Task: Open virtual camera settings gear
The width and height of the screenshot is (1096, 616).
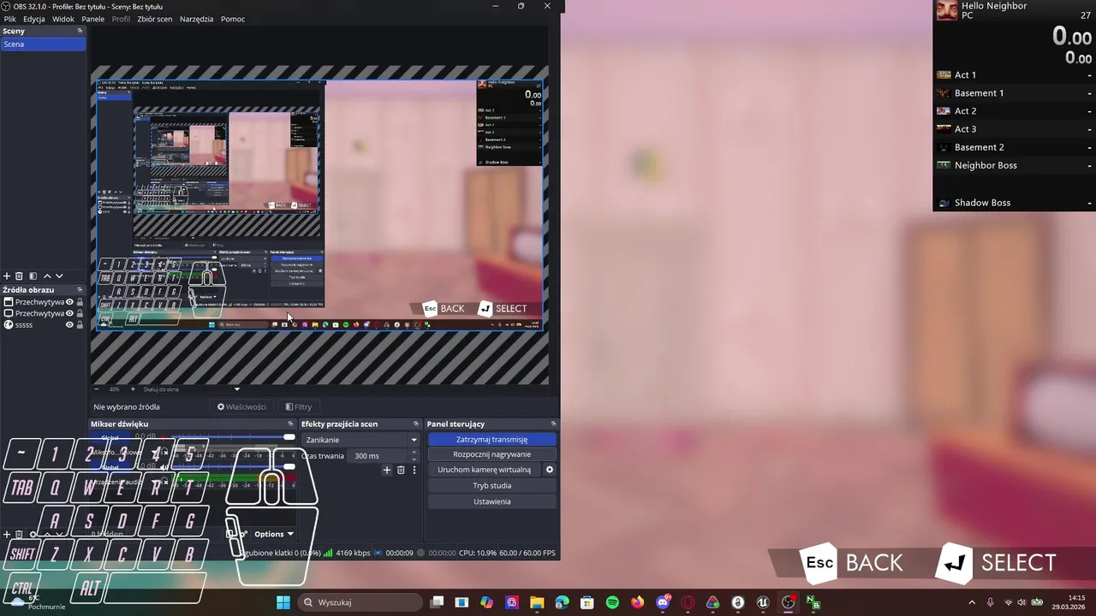Action: click(550, 470)
